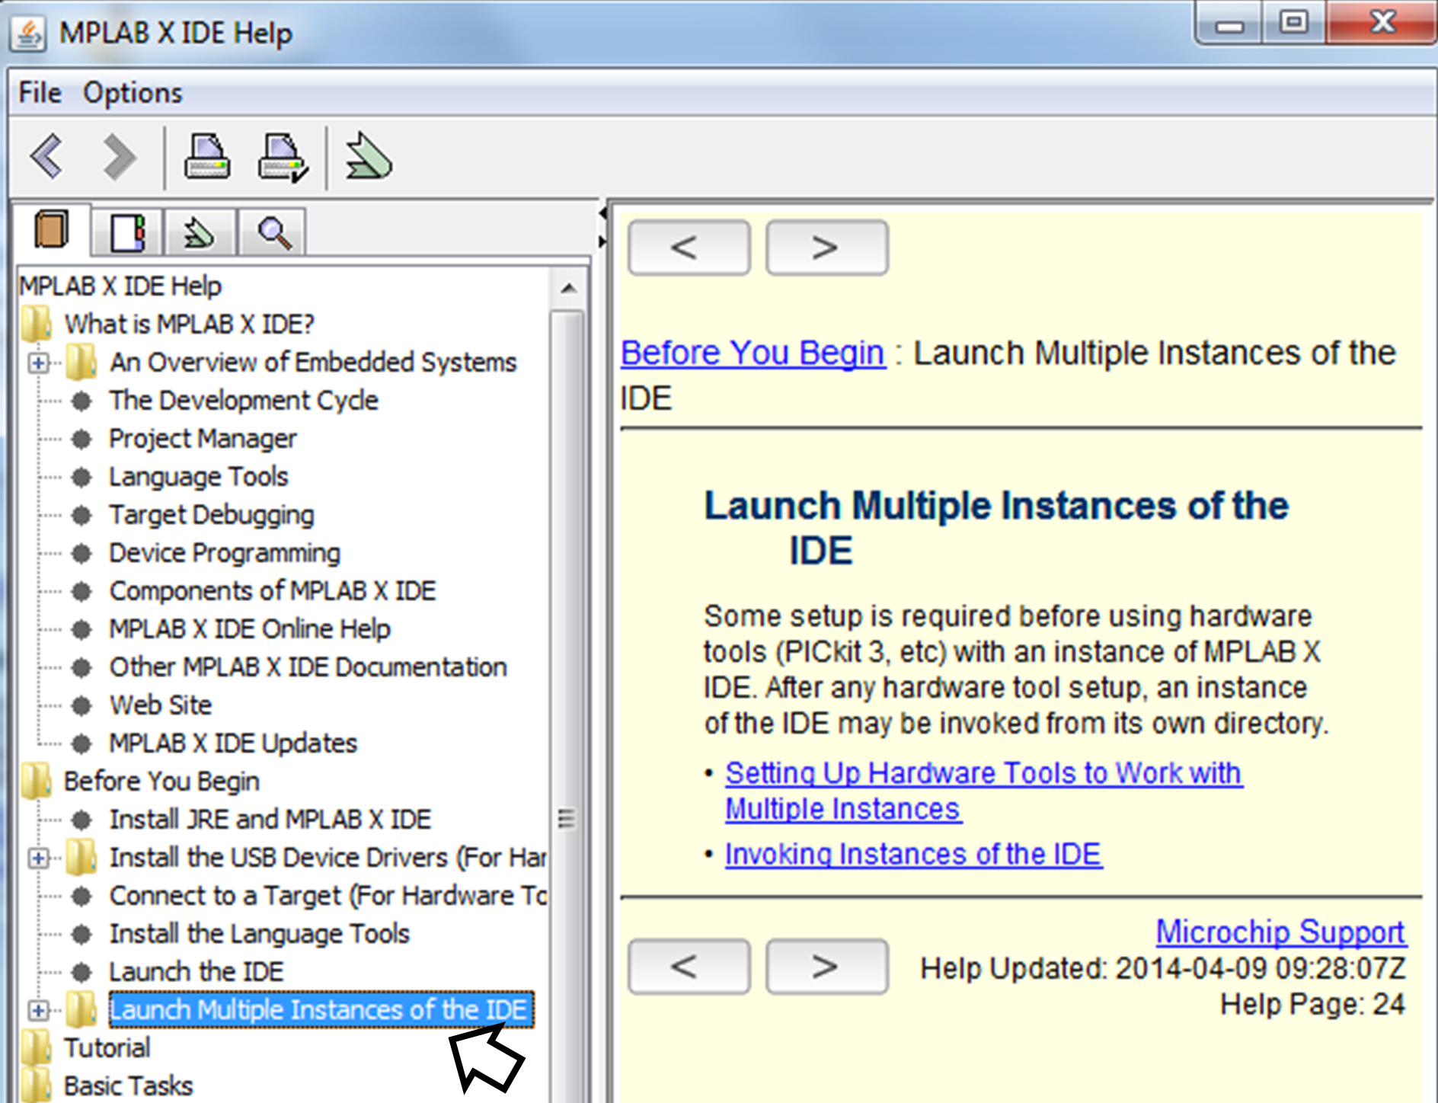Open the Favorites tab in the navigation pane
The image size is (1438, 1103).
(200, 231)
